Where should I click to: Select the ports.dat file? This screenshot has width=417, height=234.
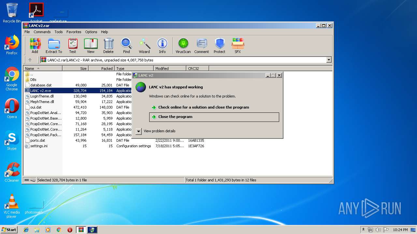[37, 140]
